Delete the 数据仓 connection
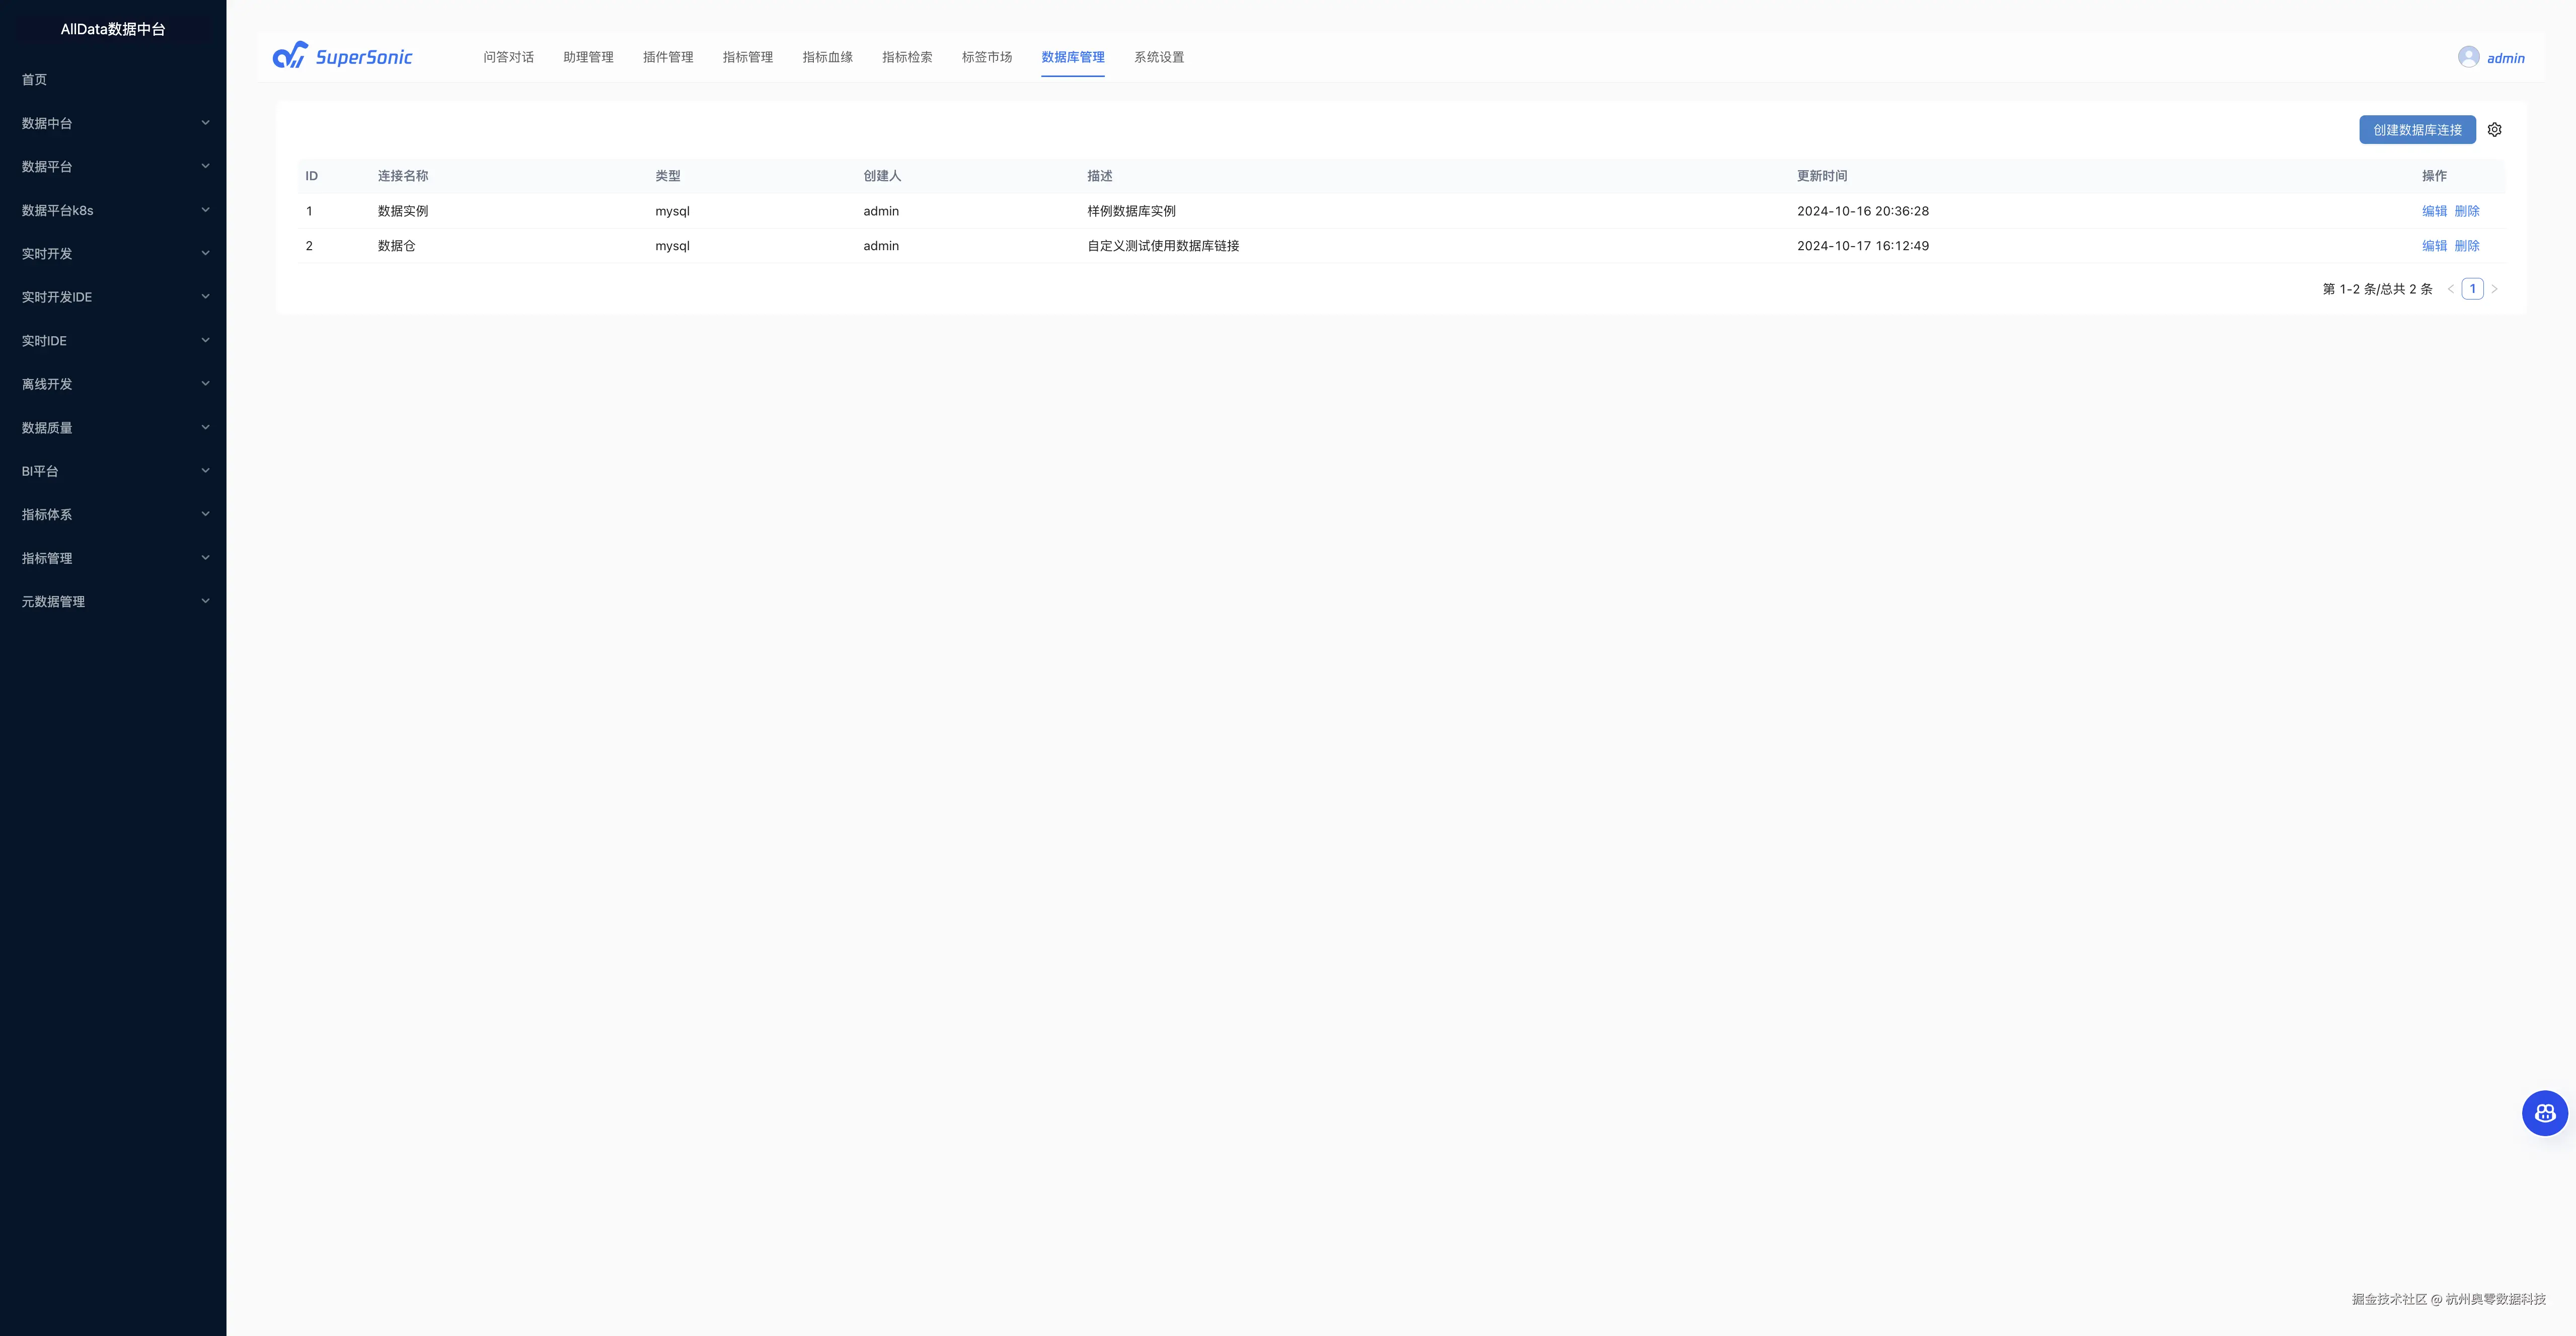Image resolution: width=2576 pixels, height=1336 pixels. tap(2466, 246)
